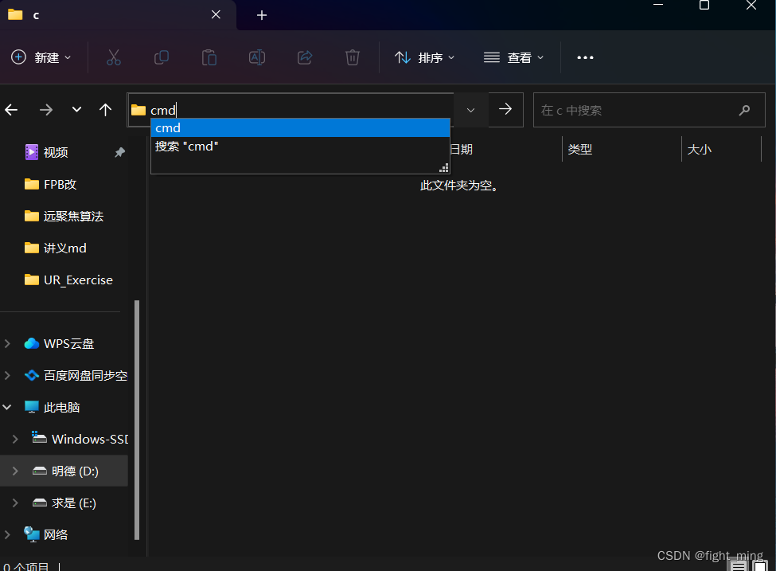Click suggestion list resize grip
776x571 pixels.
pos(444,168)
